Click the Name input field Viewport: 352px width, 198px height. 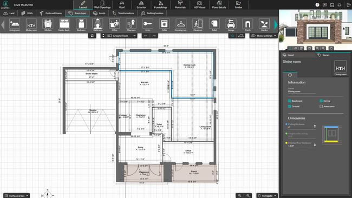302,91
